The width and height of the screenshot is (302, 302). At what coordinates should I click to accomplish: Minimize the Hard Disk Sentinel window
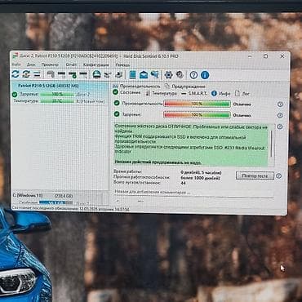click(250, 56)
